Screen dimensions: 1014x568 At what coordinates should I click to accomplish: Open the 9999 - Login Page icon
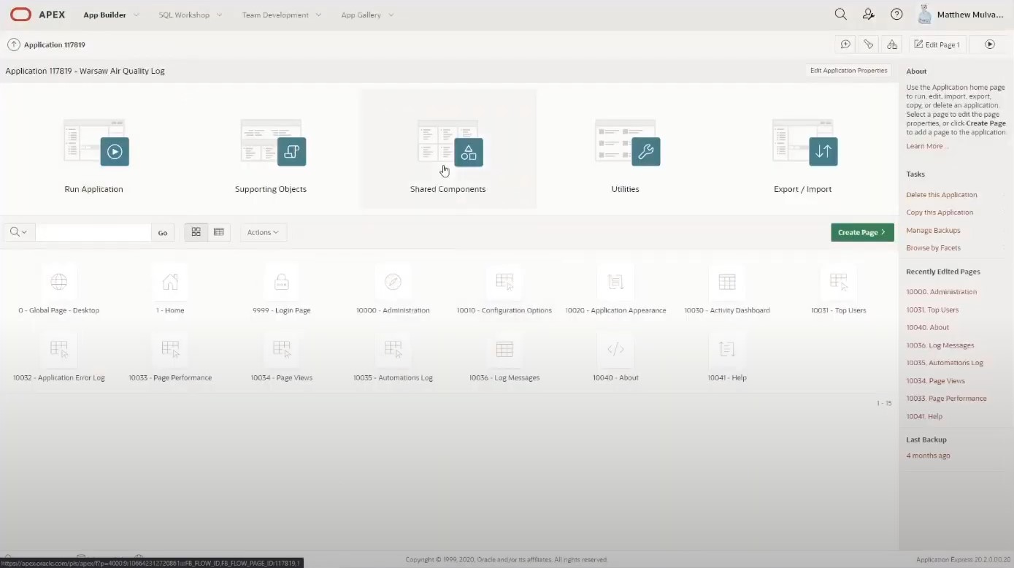[282, 282]
